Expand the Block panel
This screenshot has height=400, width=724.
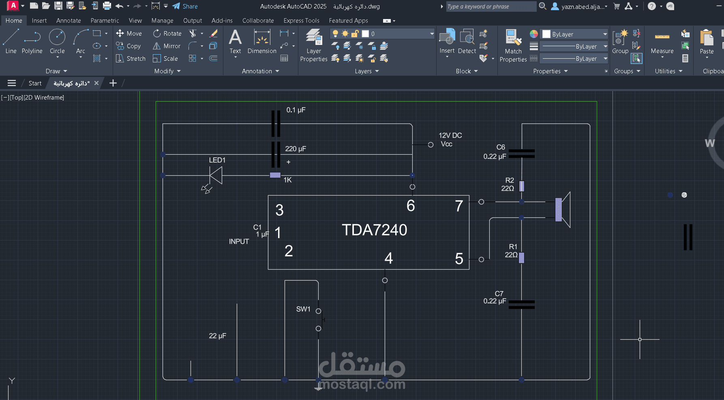tap(467, 71)
